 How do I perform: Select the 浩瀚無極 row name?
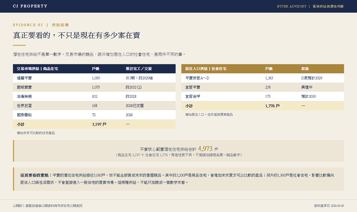click(24, 96)
